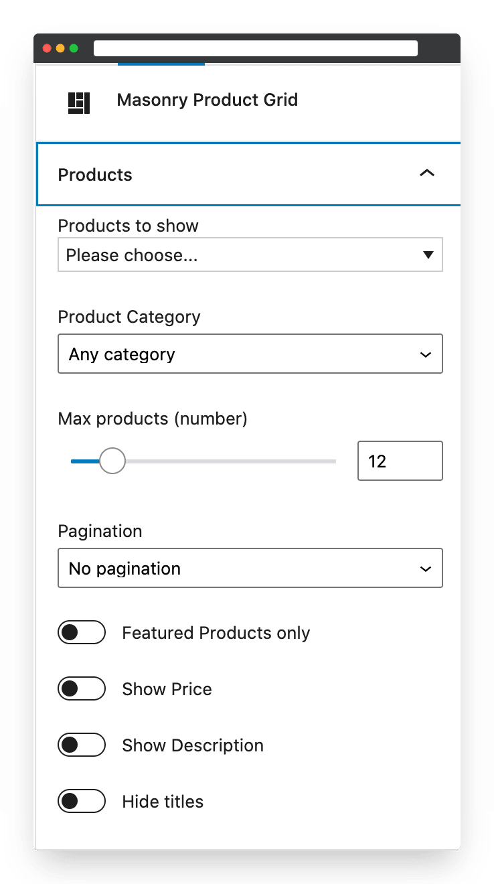
Task: Click the Max products number field
Action: [x=400, y=461]
